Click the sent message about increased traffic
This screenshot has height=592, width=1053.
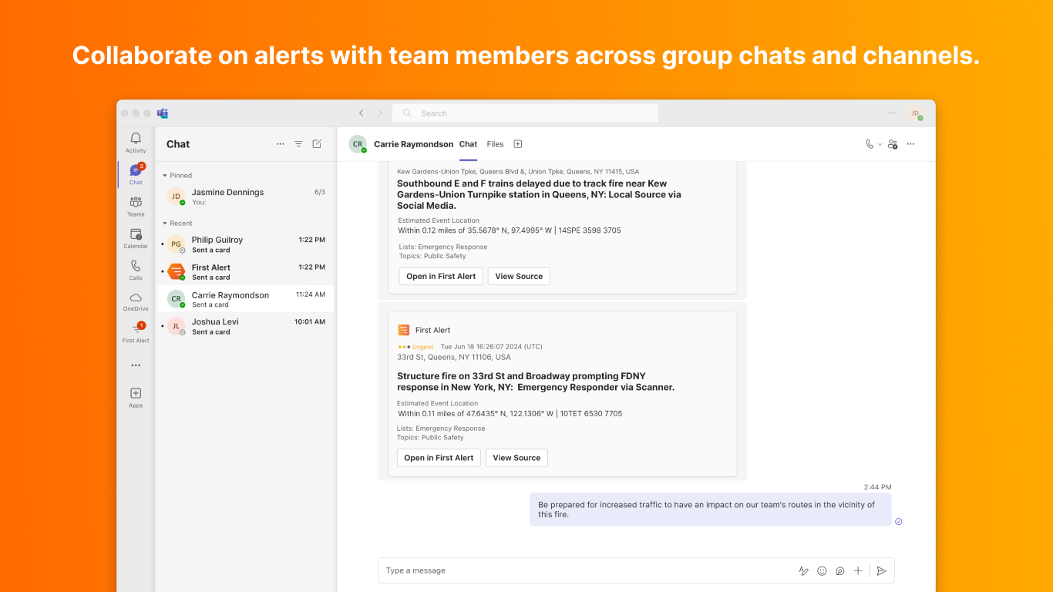coord(710,510)
